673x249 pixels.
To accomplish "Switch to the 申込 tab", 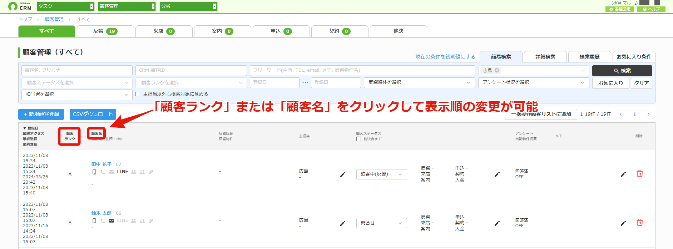I will (x=281, y=31).
